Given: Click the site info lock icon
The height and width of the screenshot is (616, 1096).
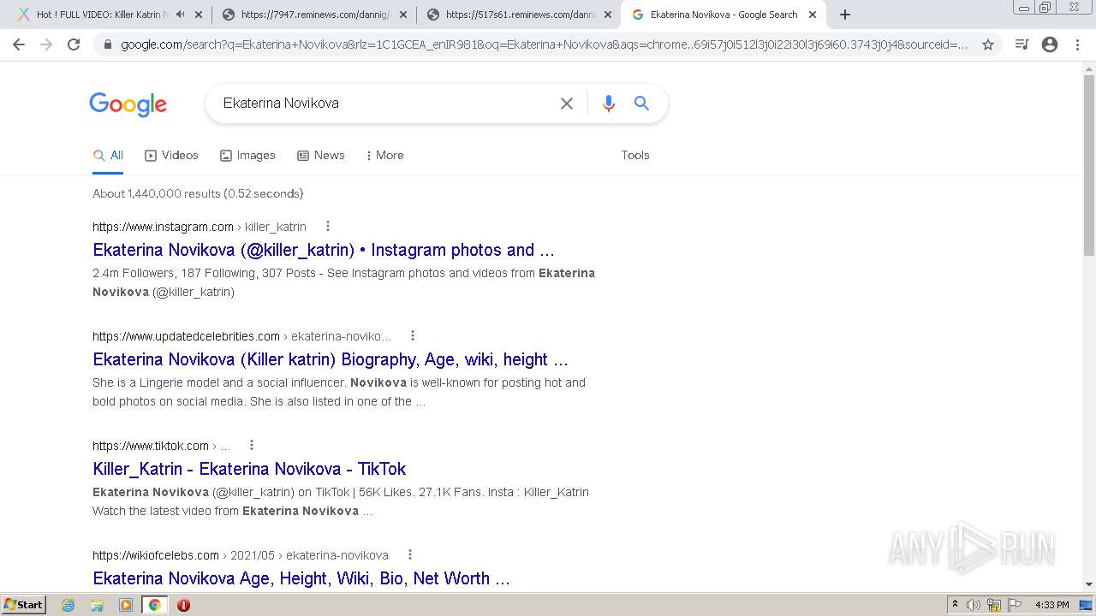Looking at the screenshot, I should point(108,44).
